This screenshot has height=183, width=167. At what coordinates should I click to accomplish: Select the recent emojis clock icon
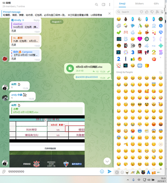tap(117, 172)
